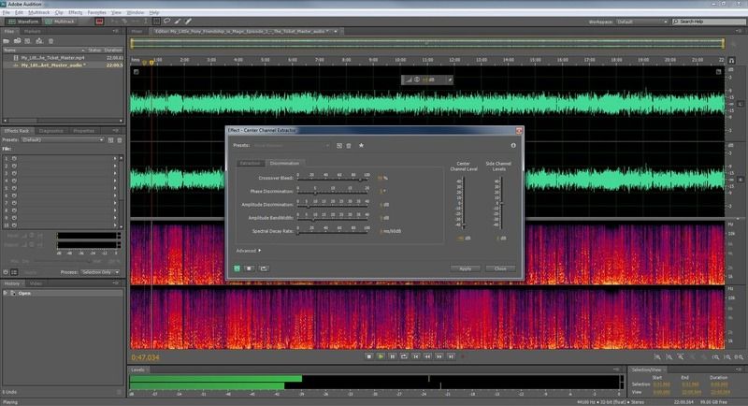Save Effects Rack preset icon
Screen dimensions: 748x406
[x=110, y=140]
